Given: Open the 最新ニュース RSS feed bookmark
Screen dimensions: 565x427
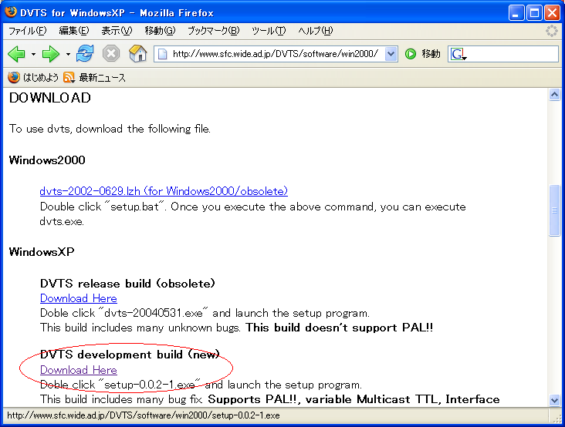Looking at the screenshot, I should [94, 77].
